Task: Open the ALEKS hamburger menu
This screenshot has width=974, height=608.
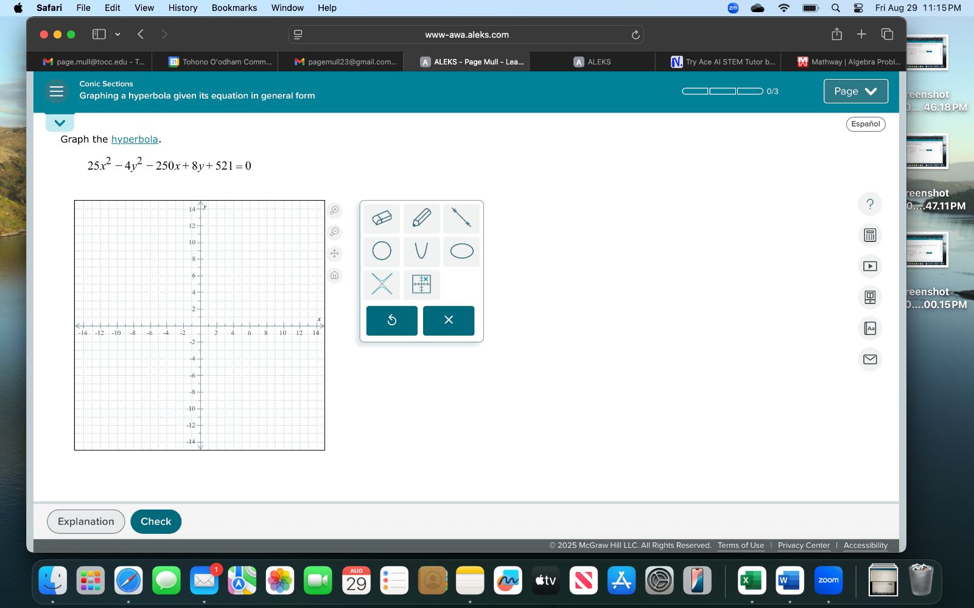Action: [57, 91]
